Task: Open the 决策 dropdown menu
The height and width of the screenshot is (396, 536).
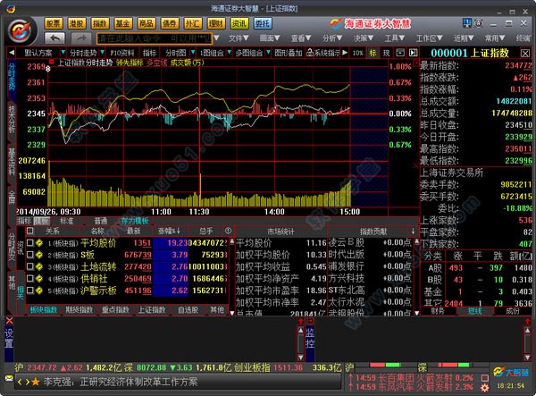Action: pyautogui.click(x=363, y=38)
